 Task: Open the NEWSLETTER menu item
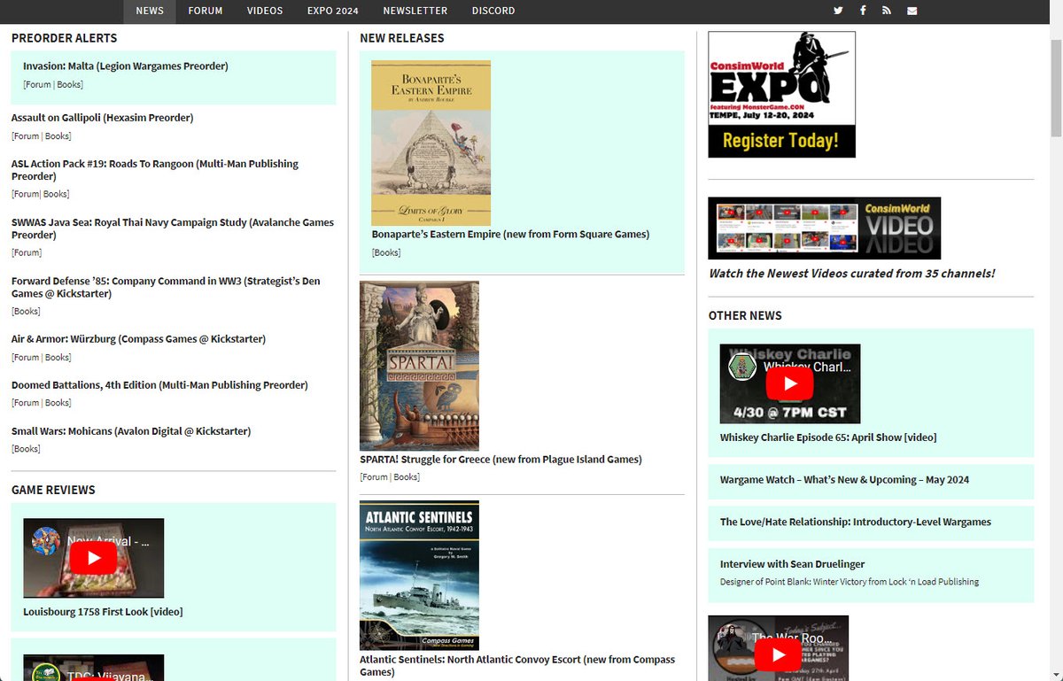(415, 11)
